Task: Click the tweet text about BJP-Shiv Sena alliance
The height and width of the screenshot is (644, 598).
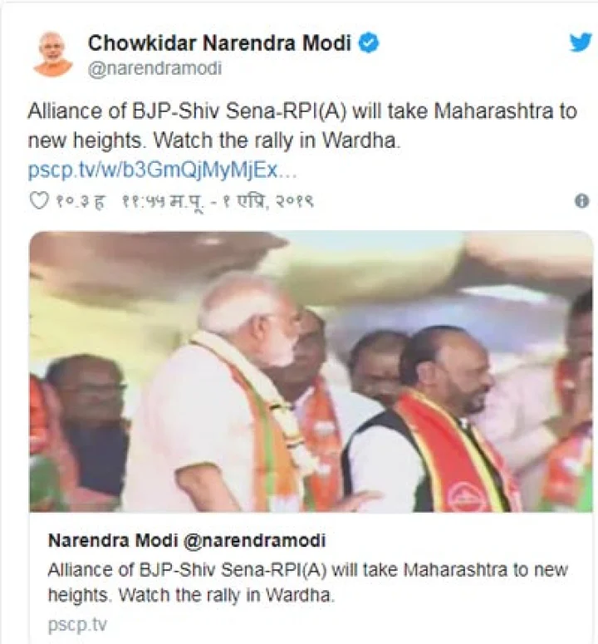Action: coord(302,125)
